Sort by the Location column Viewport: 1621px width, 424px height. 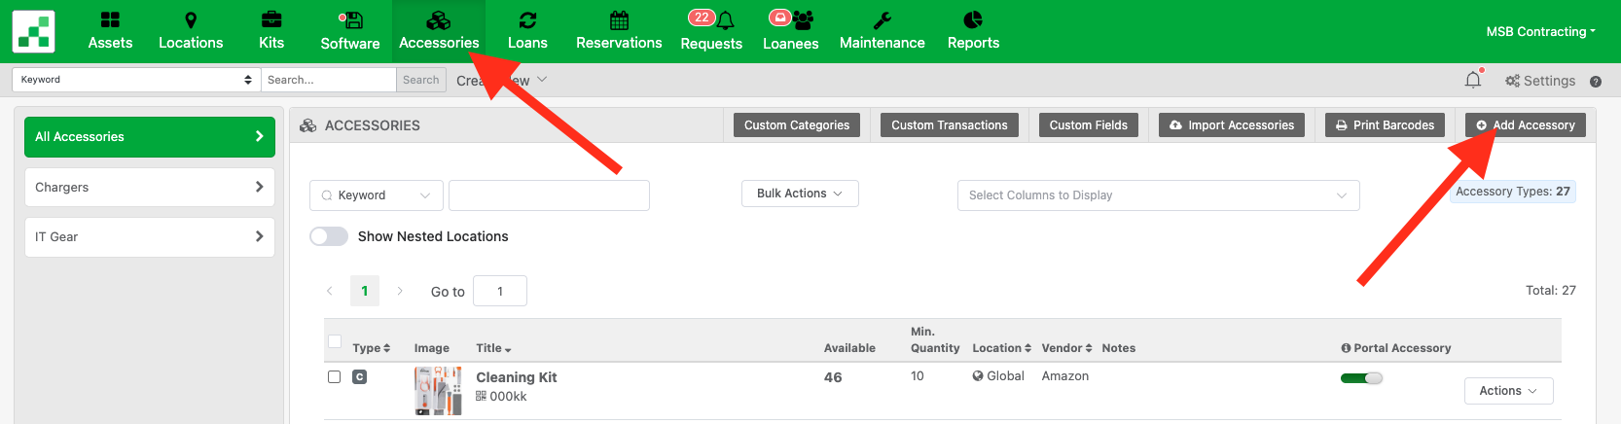(x=1001, y=348)
